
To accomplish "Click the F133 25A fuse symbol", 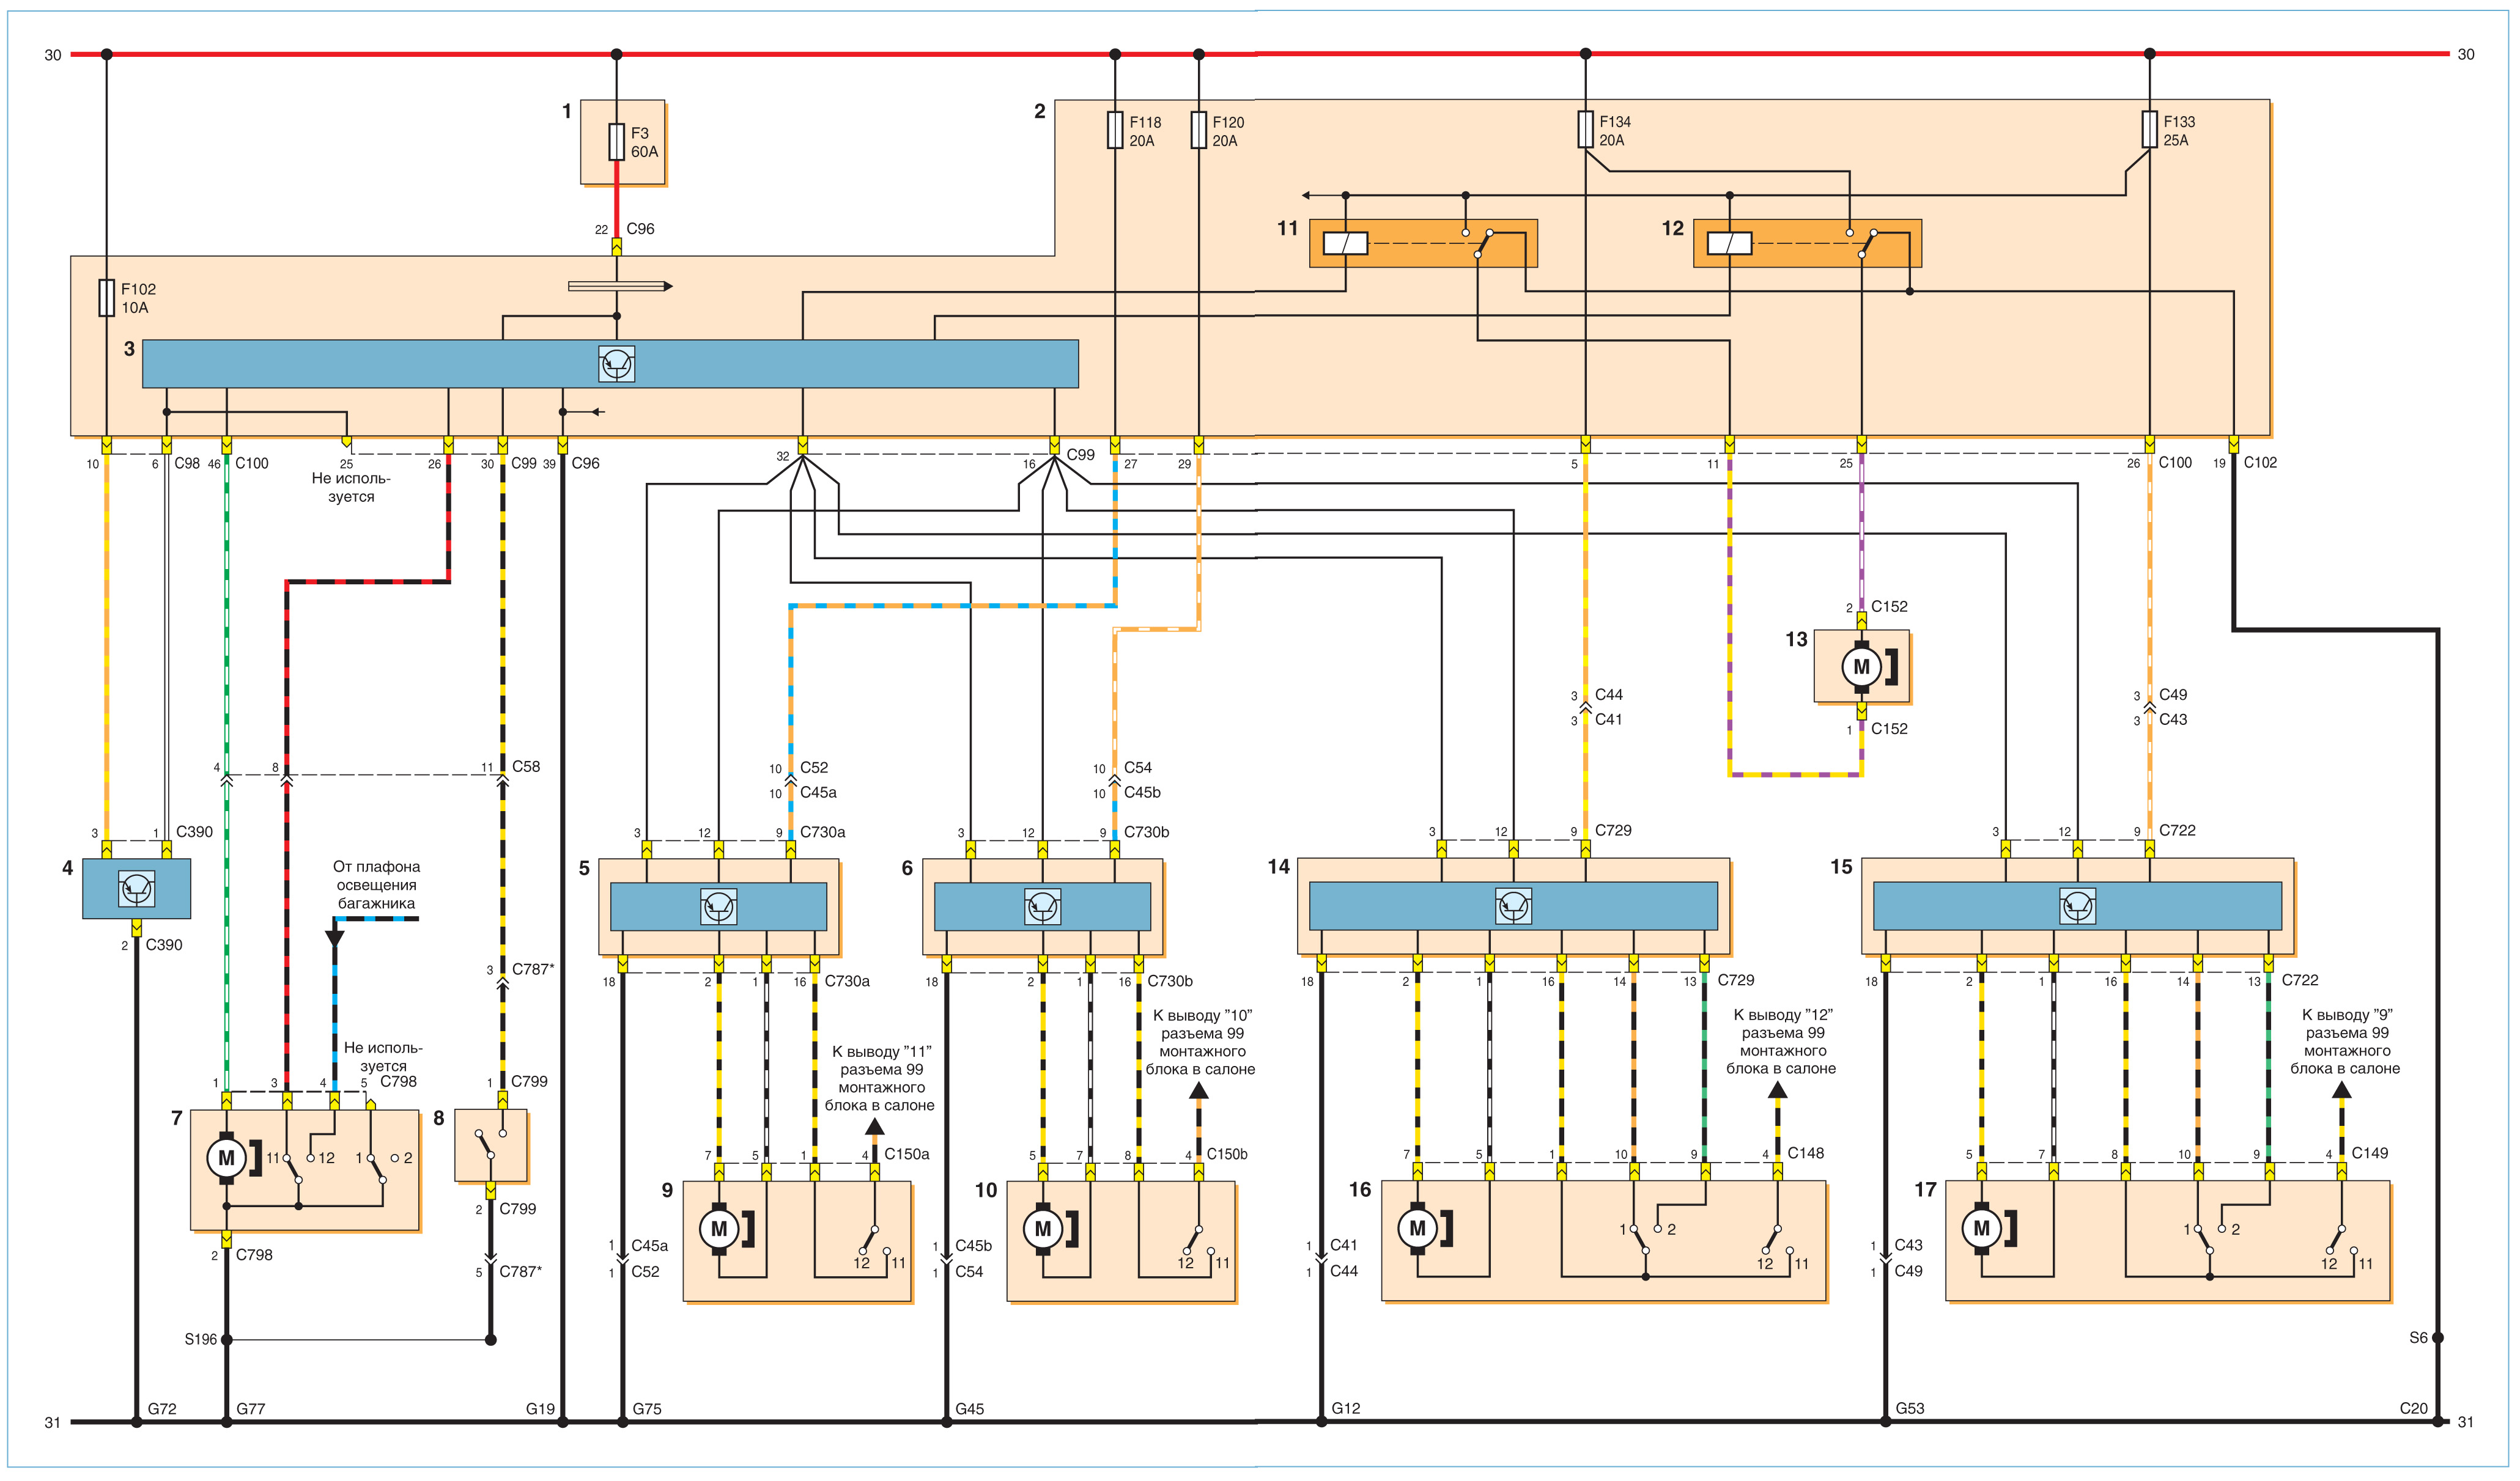I will pyautogui.click(x=2149, y=130).
